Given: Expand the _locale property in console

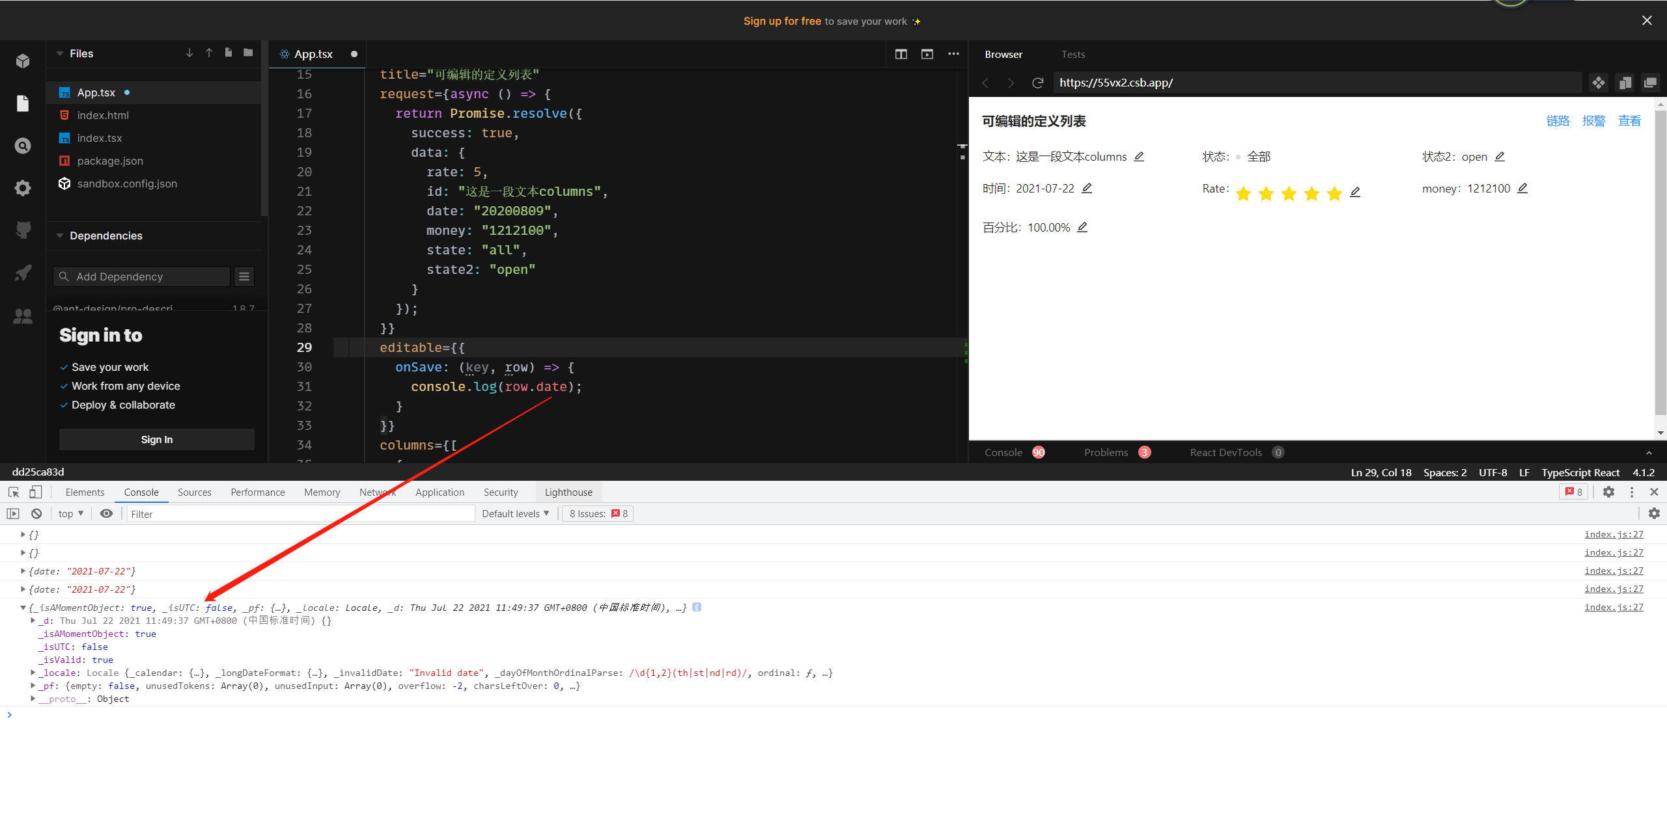Looking at the screenshot, I should 33,672.
